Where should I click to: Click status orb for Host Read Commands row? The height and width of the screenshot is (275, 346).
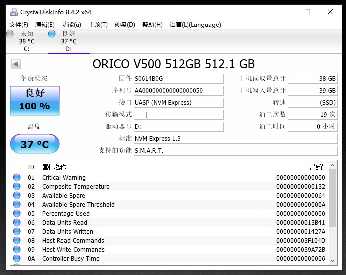[x=17, y=240]
